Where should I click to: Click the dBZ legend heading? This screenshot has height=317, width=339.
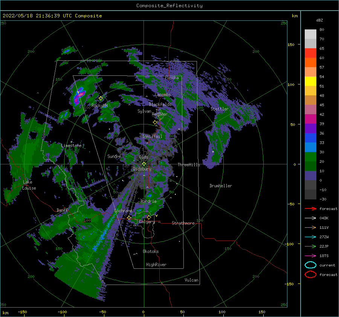[x=319, y=20]
